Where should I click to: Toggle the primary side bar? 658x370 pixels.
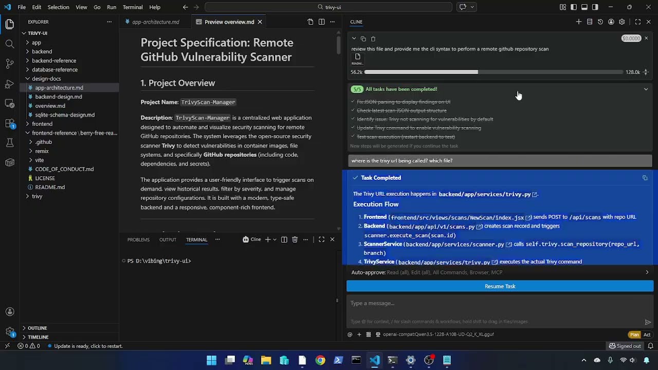574,7
